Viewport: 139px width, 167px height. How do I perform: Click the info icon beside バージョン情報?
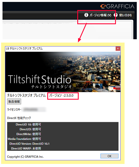pos(86,15)
